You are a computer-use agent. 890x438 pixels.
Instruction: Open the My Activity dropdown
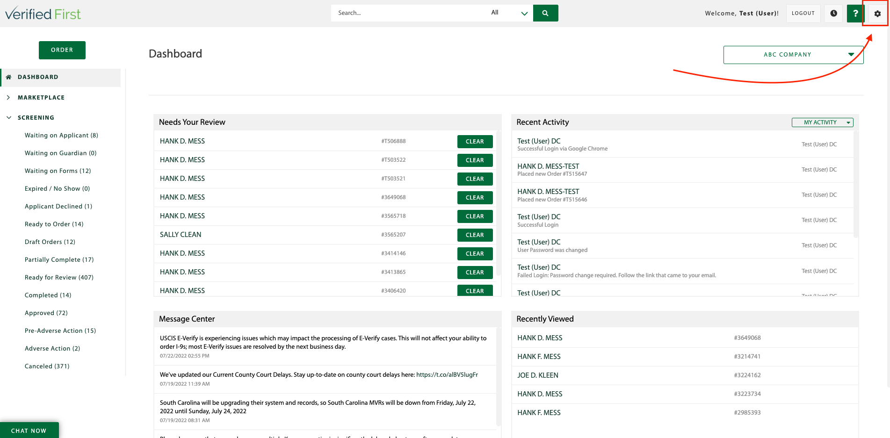822,122
